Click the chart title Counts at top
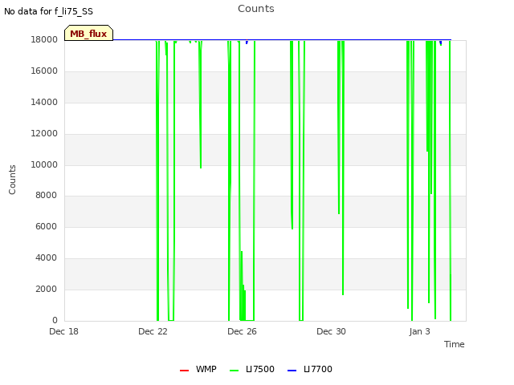 [256, 9]
